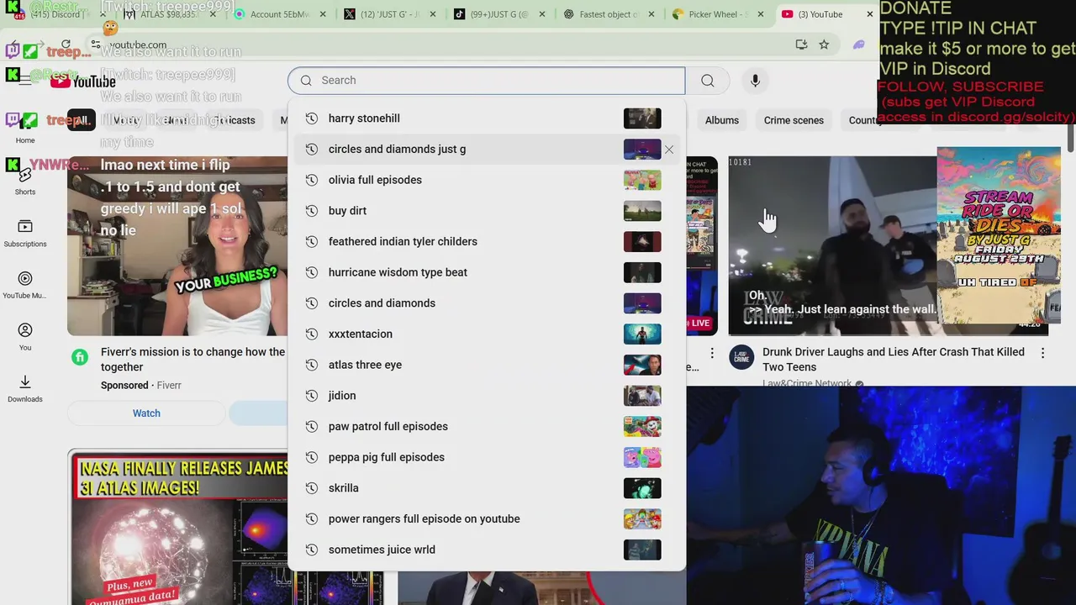Open the Fiverr sponsored ad title
This screenshot has height=605, width=1076.
193,360
